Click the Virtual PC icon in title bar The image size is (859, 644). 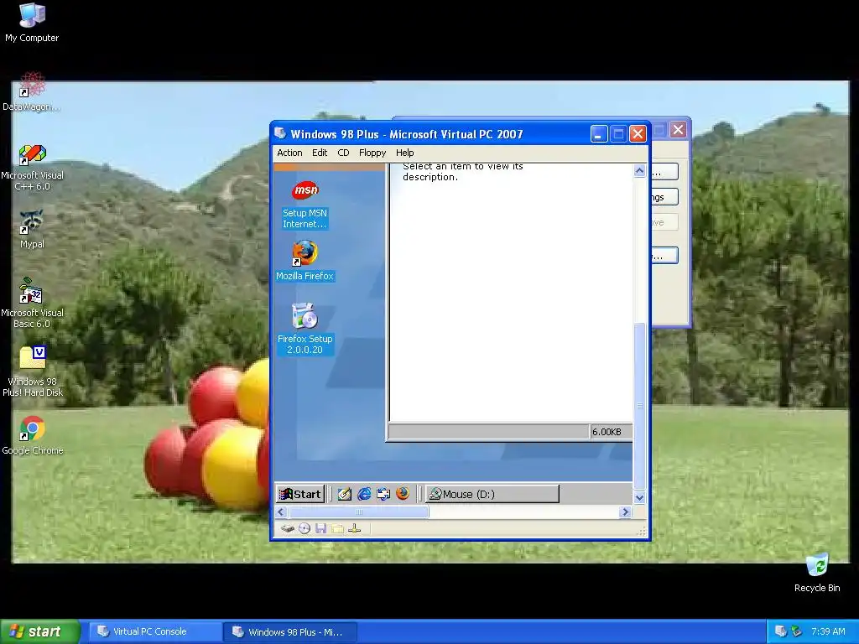(280, 133)
